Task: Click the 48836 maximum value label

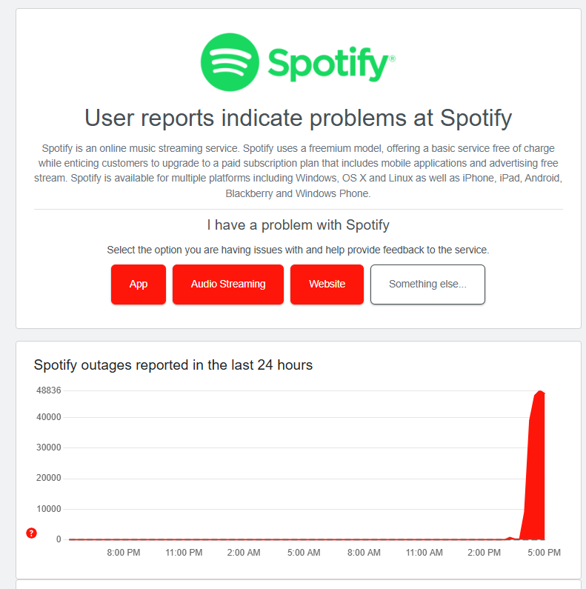Action: 47,390
